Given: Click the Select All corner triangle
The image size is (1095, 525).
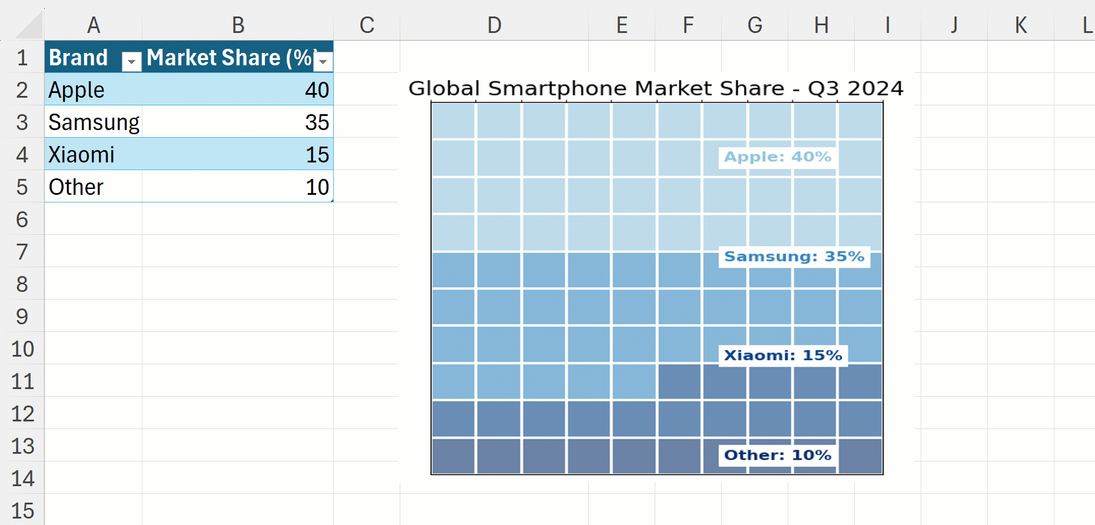Looking at the screenshot, I should coord(29,26).
